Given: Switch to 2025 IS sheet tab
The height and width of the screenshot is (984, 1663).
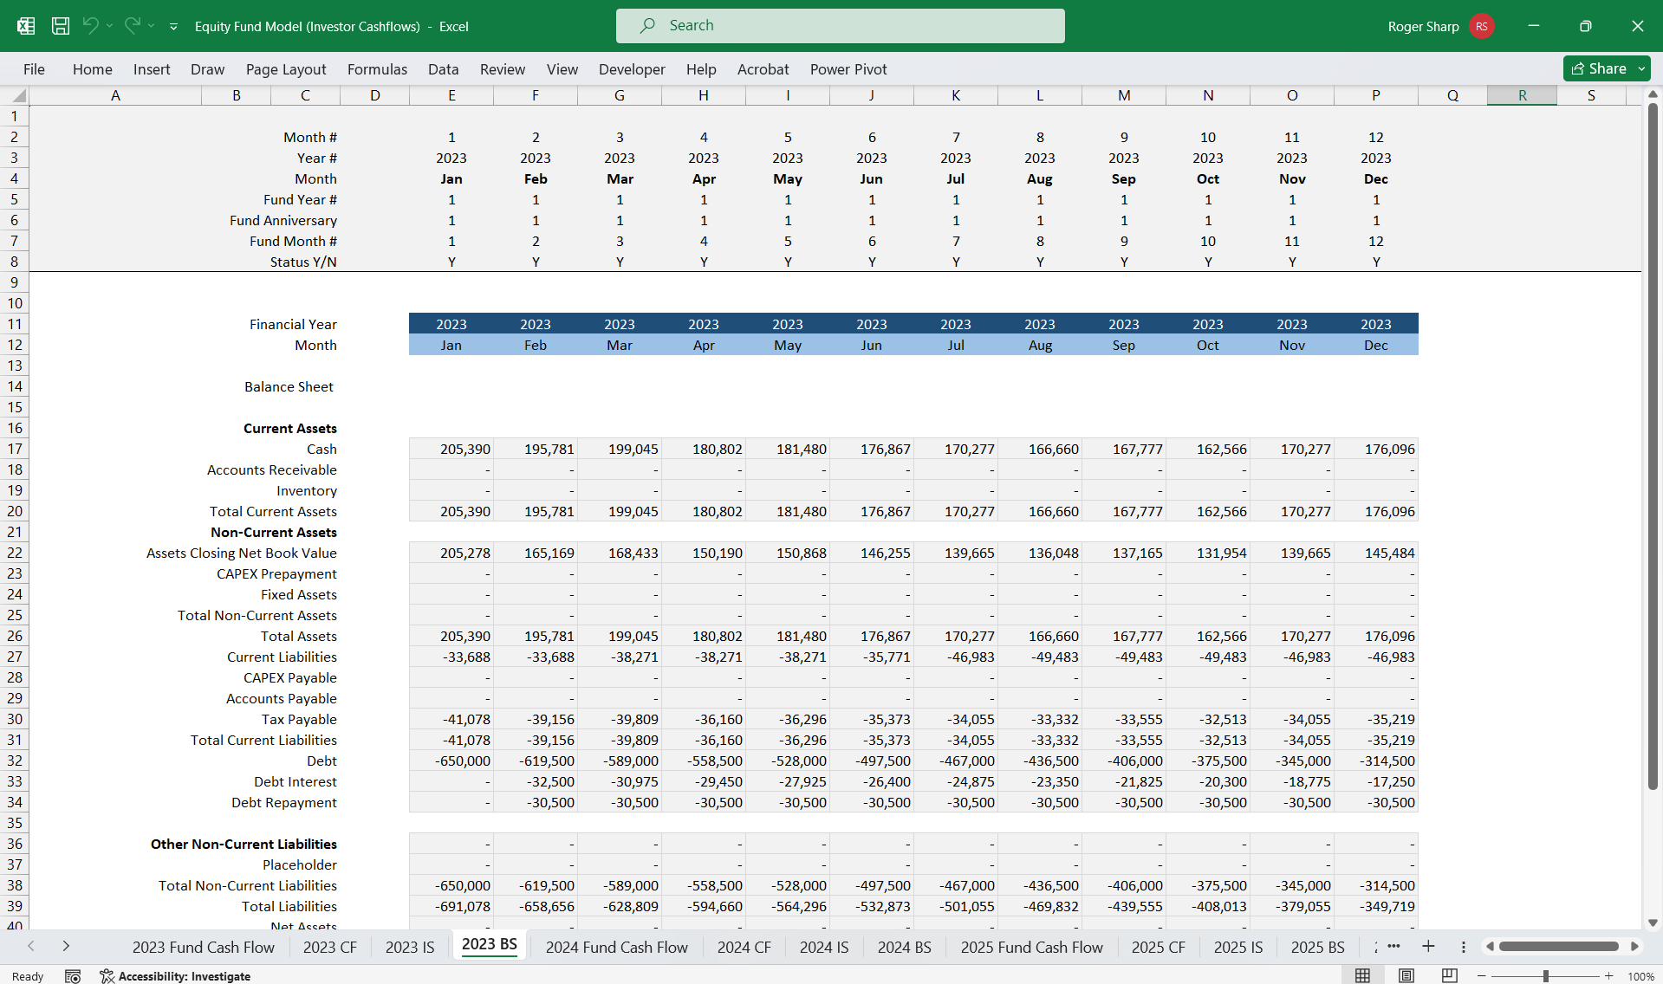Looking at the screenshot, I should pos(1238,947).
